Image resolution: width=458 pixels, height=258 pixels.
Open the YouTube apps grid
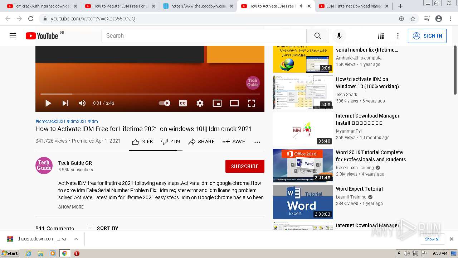381,36
